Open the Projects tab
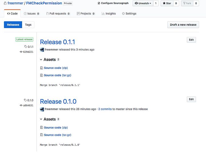 pos(86,13)
